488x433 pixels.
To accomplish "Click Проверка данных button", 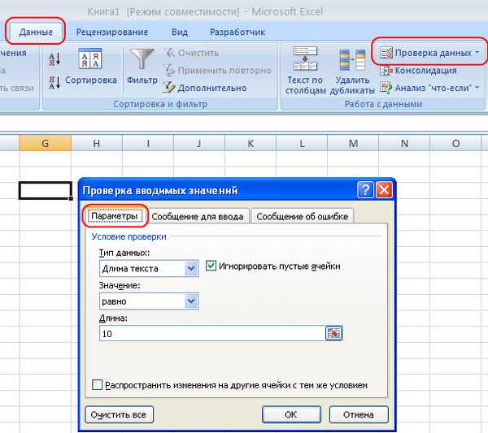I will 425,53.
